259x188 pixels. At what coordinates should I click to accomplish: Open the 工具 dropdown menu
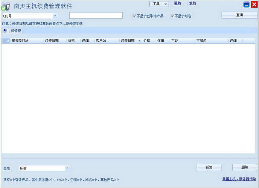point(159,4)
